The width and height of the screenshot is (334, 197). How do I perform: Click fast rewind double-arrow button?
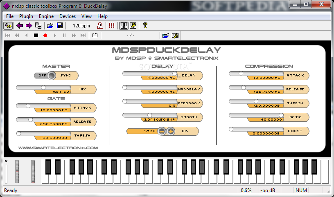click(17, 35)
